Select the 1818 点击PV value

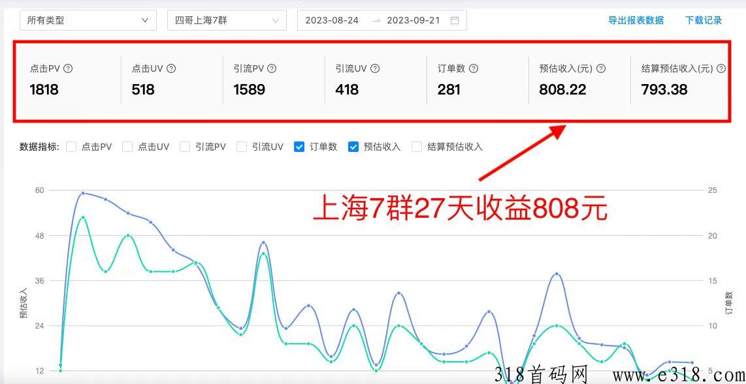pyautogui.click(x=44, y=89)
